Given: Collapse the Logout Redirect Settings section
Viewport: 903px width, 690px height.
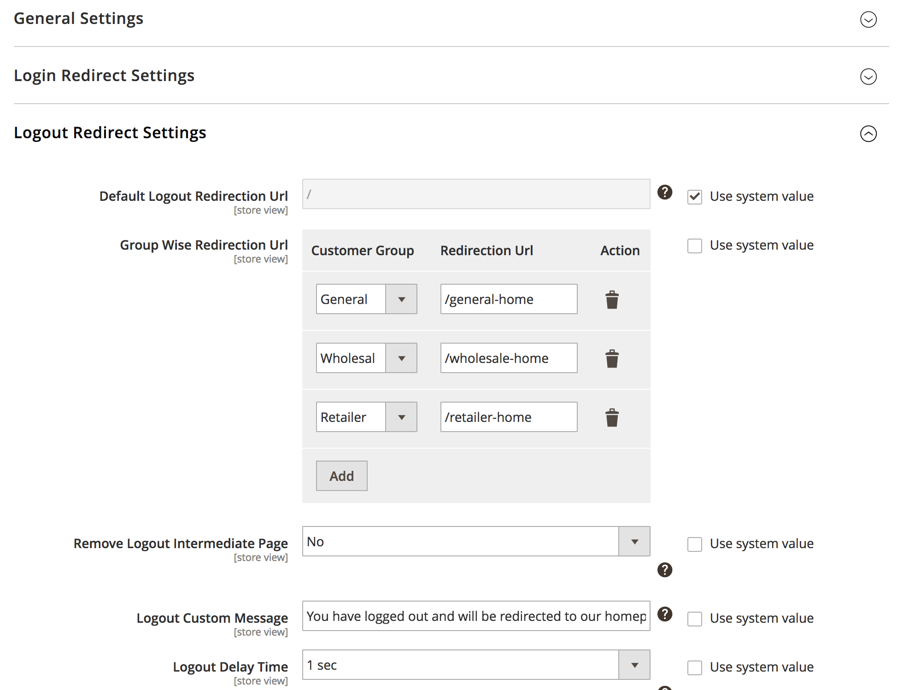Looking at the screenshot, I should pyautogui.click(x=868, y=134).
